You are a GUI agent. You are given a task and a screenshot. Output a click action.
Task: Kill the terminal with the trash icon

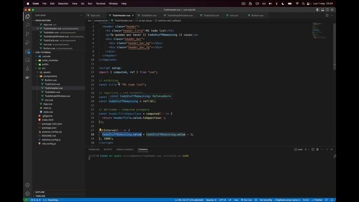pos(317,149)
